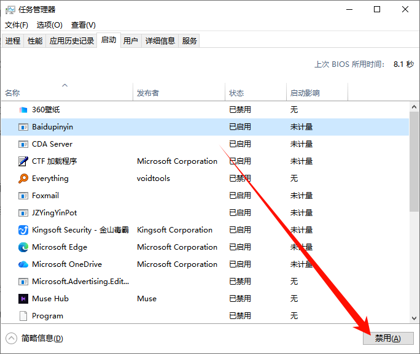Viewport: 420px width, 354px height.
Task: Click Microsoft Corporation in the OneDrive row
Action: coord(177,264)
